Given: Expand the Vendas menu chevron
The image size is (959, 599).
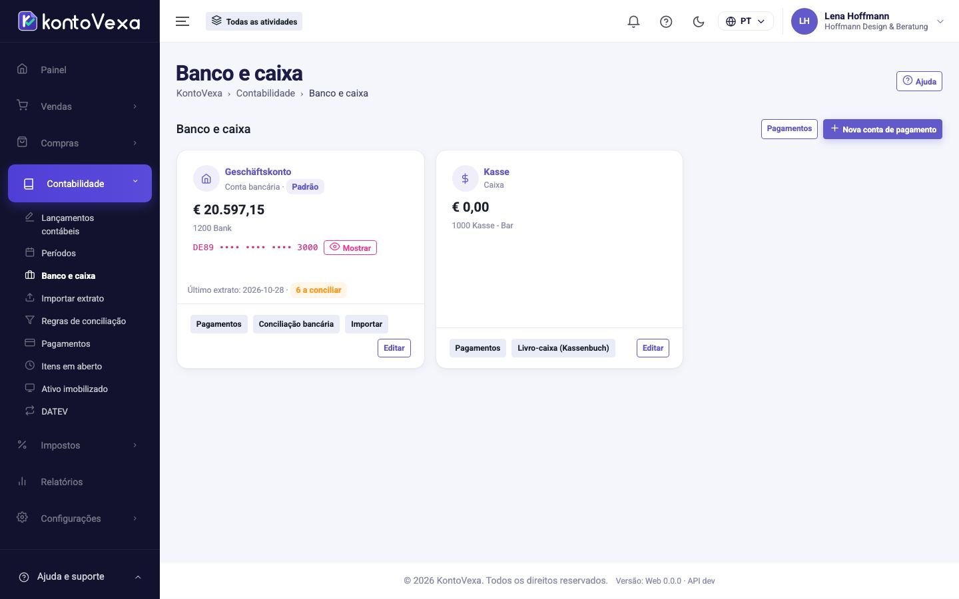Looking at the screenshot, I should [135, 106].
